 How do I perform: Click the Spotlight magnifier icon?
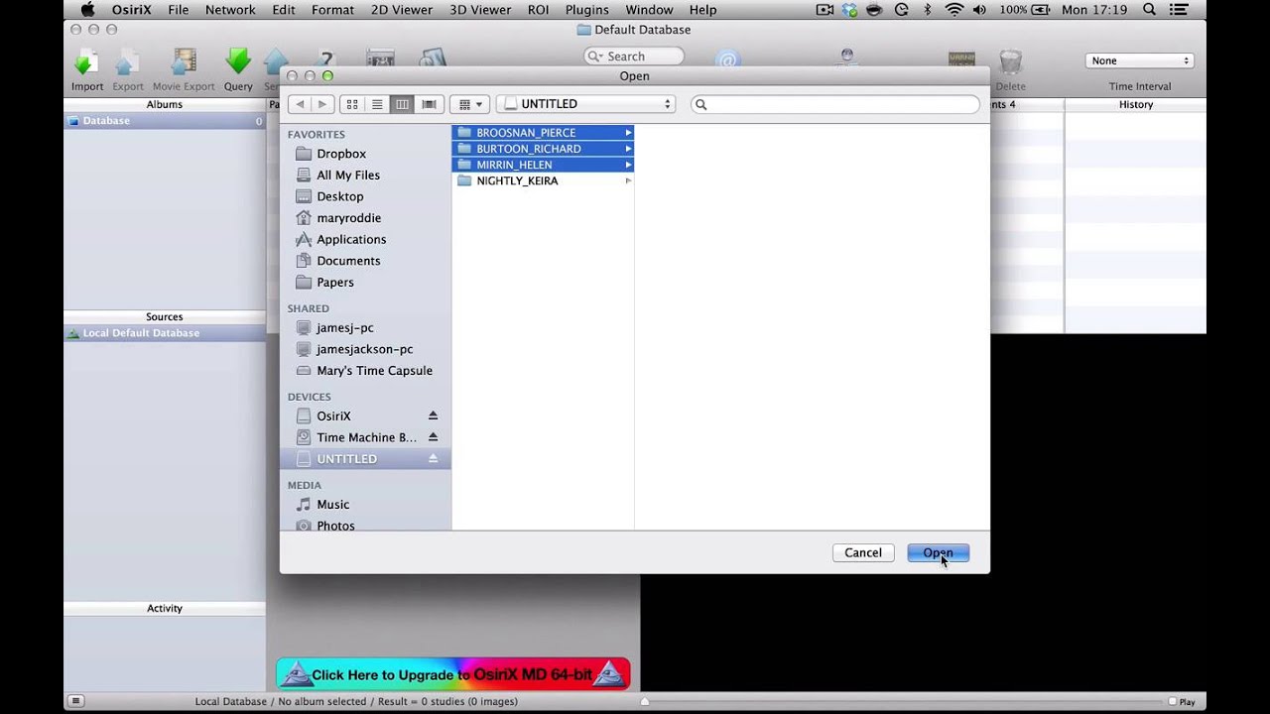tap(1149, 10)
